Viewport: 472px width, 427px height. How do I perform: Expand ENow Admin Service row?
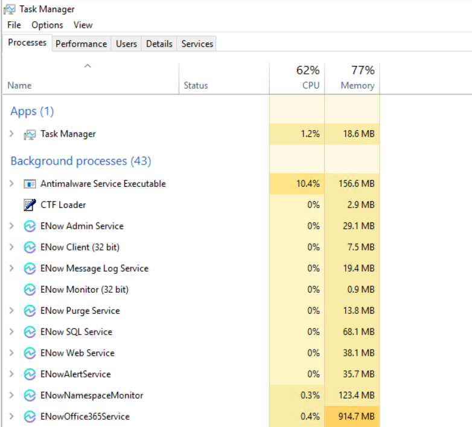tap(11, 226)
